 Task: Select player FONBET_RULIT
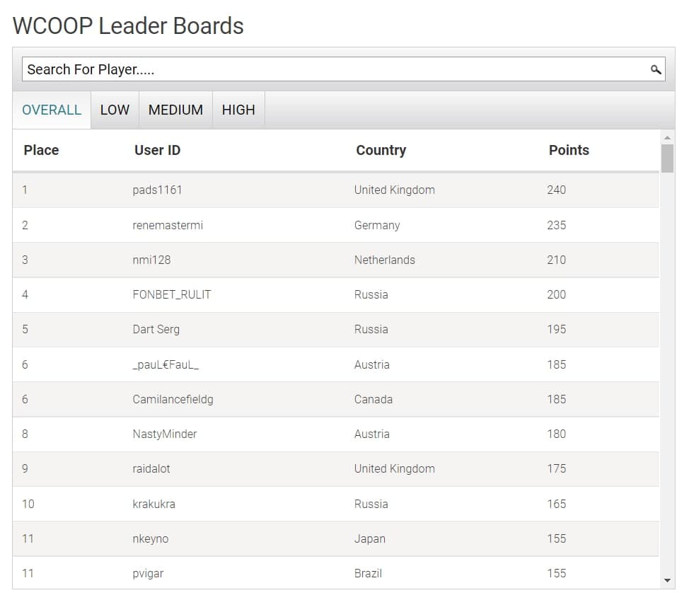[x=172, y=294]
